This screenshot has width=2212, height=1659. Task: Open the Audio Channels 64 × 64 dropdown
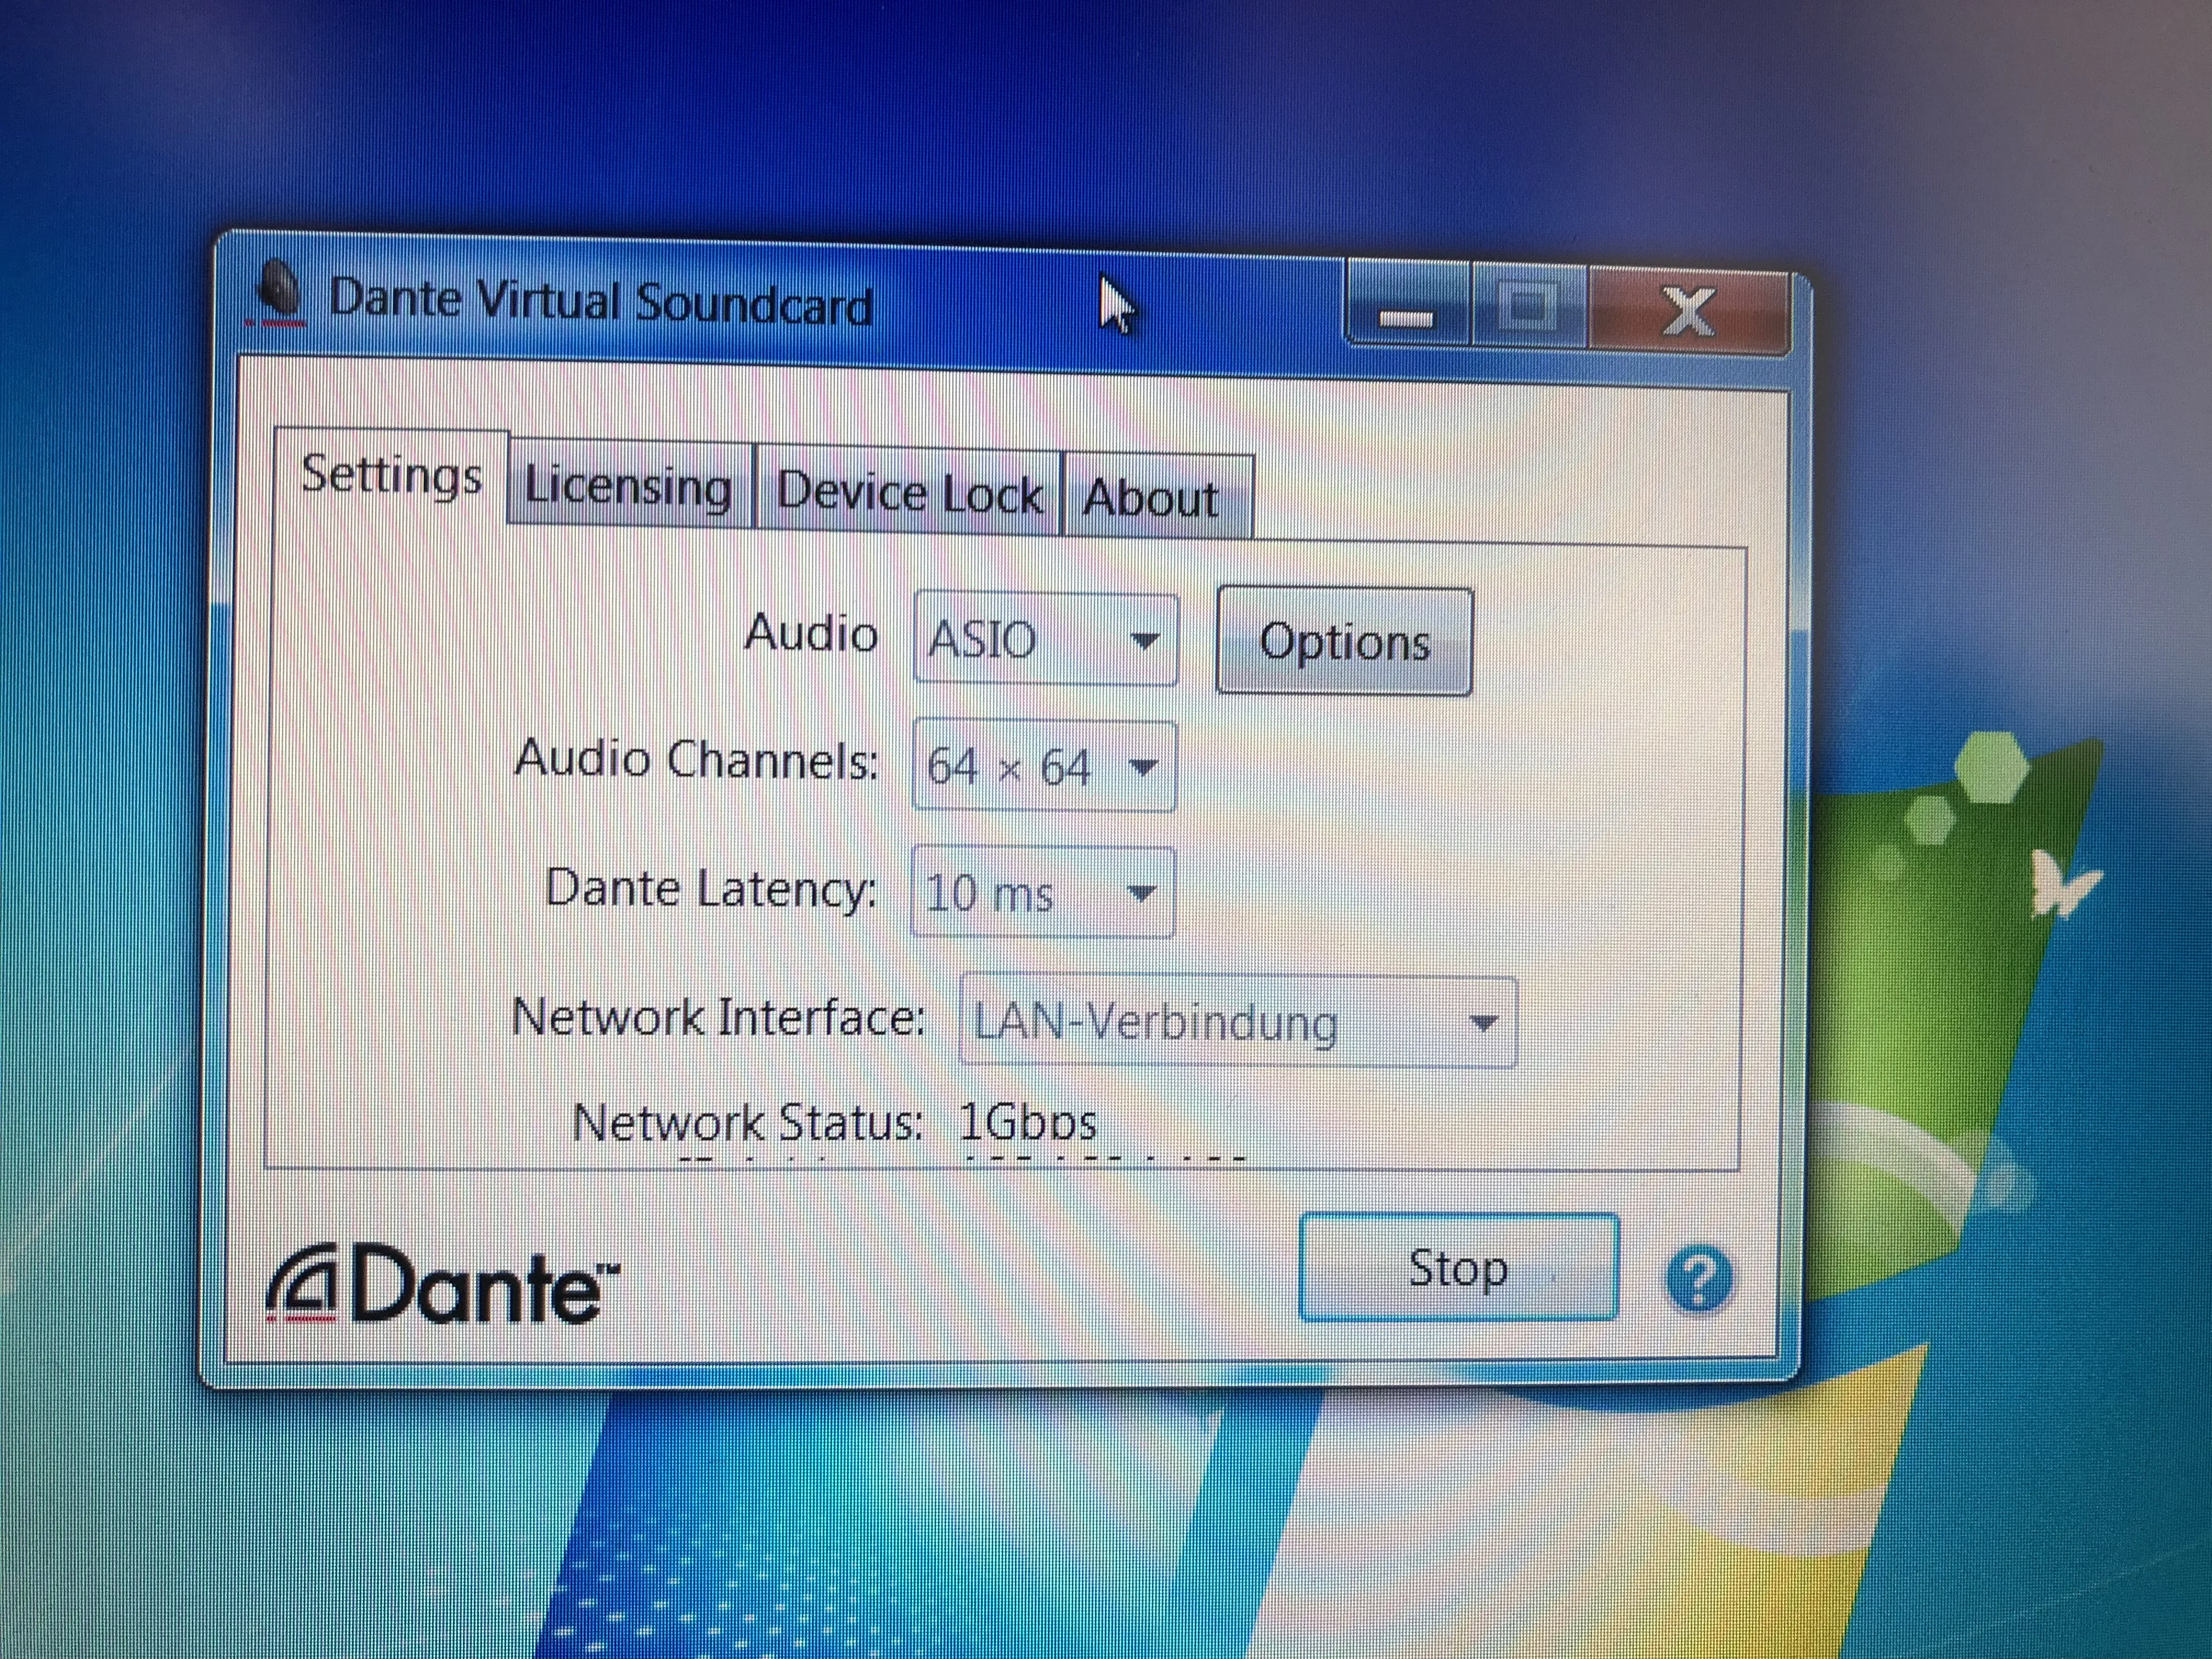[1044, 767]
